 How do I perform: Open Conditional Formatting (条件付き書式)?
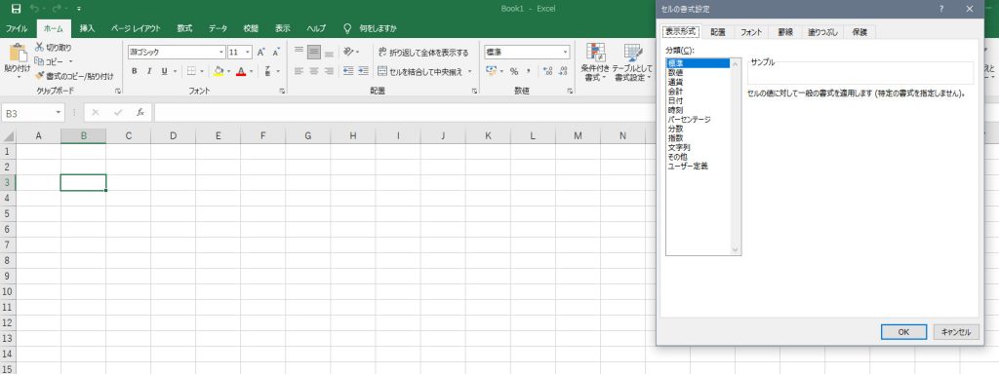(595, 63)
